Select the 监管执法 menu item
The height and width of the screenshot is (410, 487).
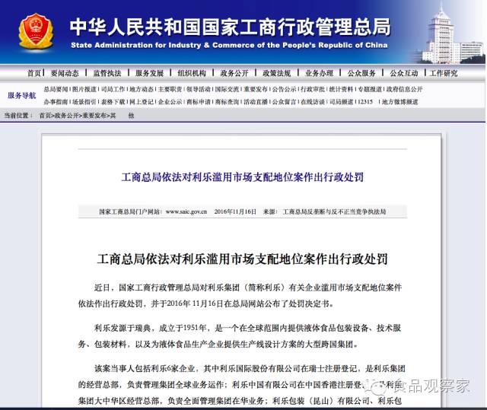[x=107, y=73]
